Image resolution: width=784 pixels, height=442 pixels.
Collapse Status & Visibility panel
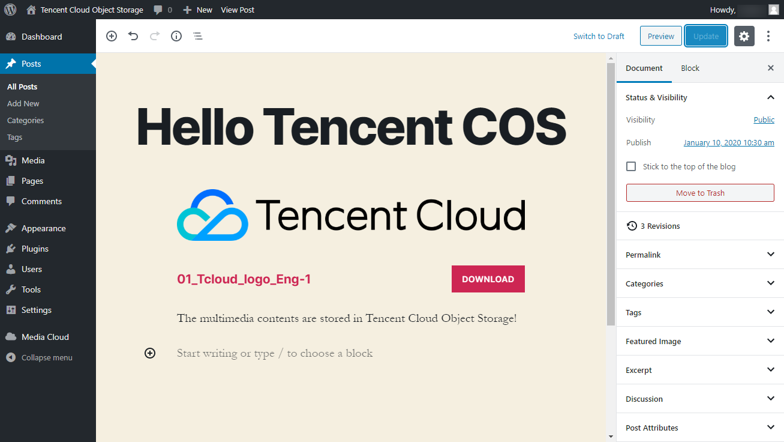click(x=700, y=97)
